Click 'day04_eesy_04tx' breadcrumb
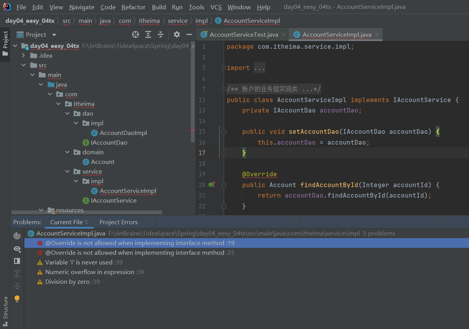The height and width of the screenshot is (329, 469). point(30,21)
